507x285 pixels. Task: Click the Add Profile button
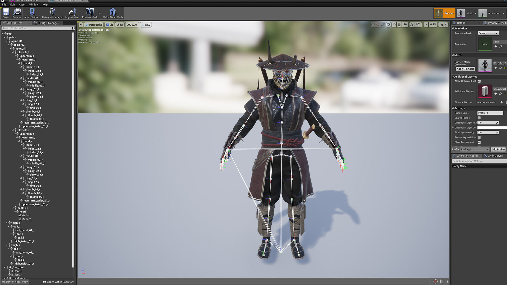pos(498,149)
